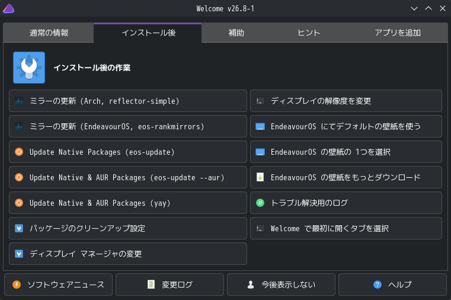Viewport: 451px width, 300px height.
Task: Click the download icon for 壁紙をもっとダウンロード
Action: [260, 177]
